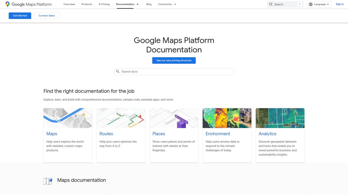
Task: Open the Overview menu item
Action: tap(69, 4)
